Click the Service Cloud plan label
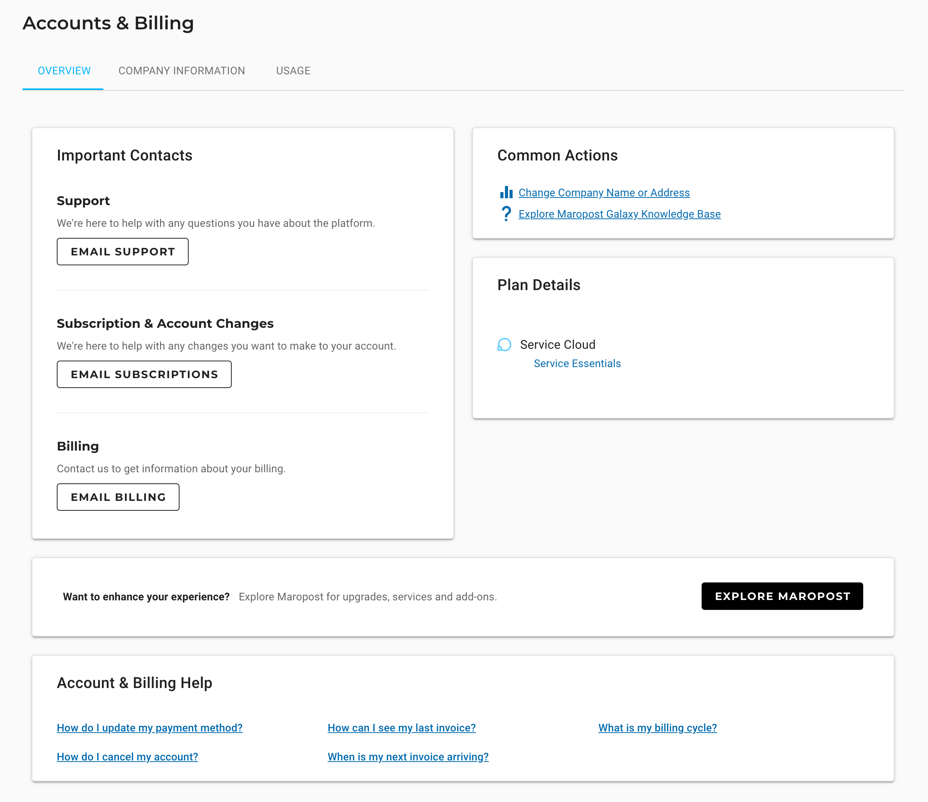The image size is (928, 802). (x=557, y=345)
